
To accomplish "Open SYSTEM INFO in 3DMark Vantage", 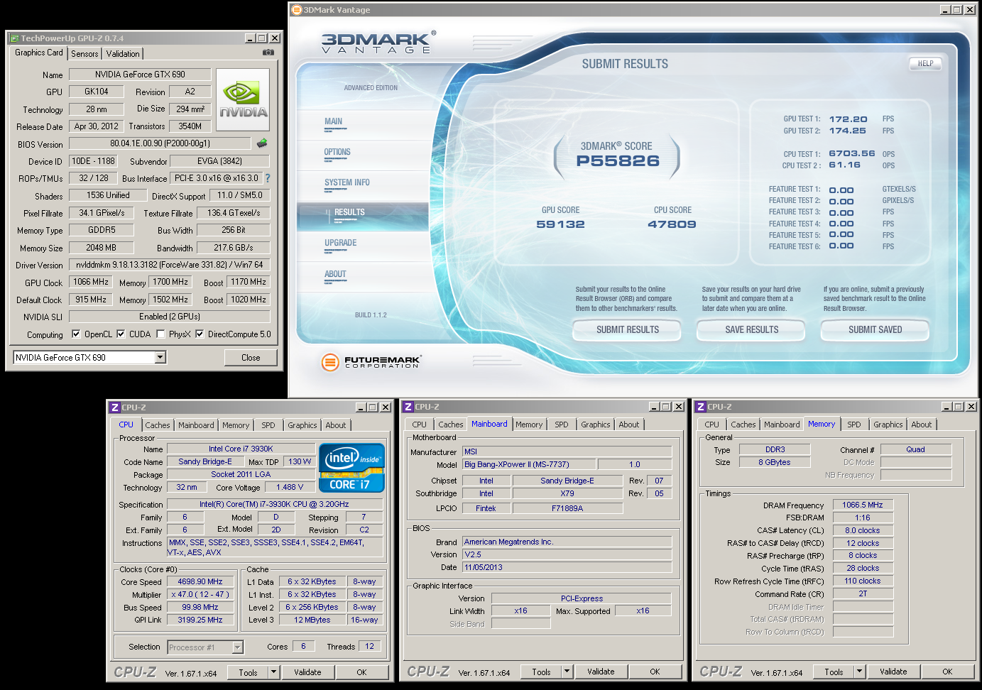I will [x=347, y=182].
